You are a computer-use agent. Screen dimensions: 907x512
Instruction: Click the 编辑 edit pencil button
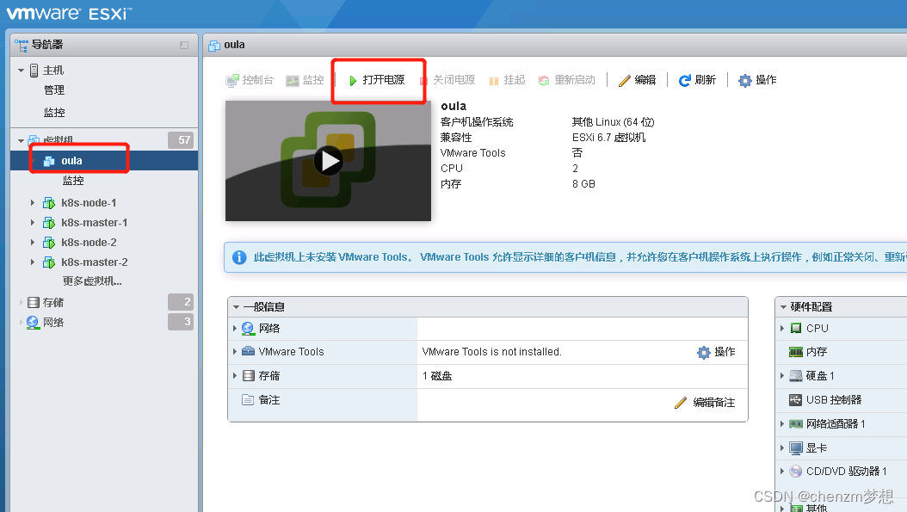(637, 80)
